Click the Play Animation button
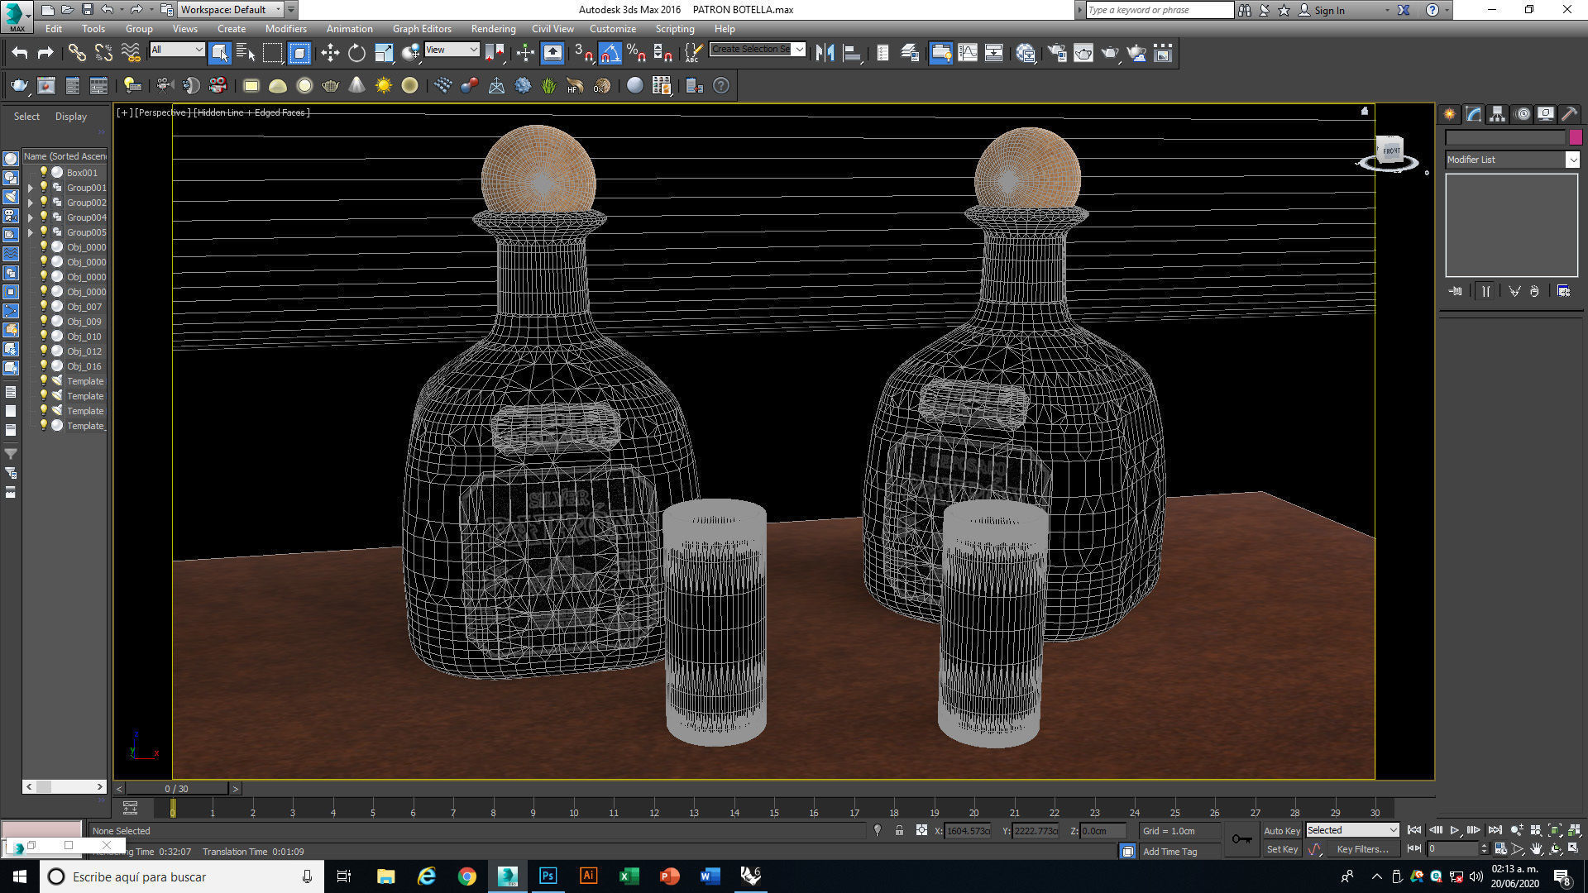This screenshot has height=893, width=1588. tap(1455, 830)
